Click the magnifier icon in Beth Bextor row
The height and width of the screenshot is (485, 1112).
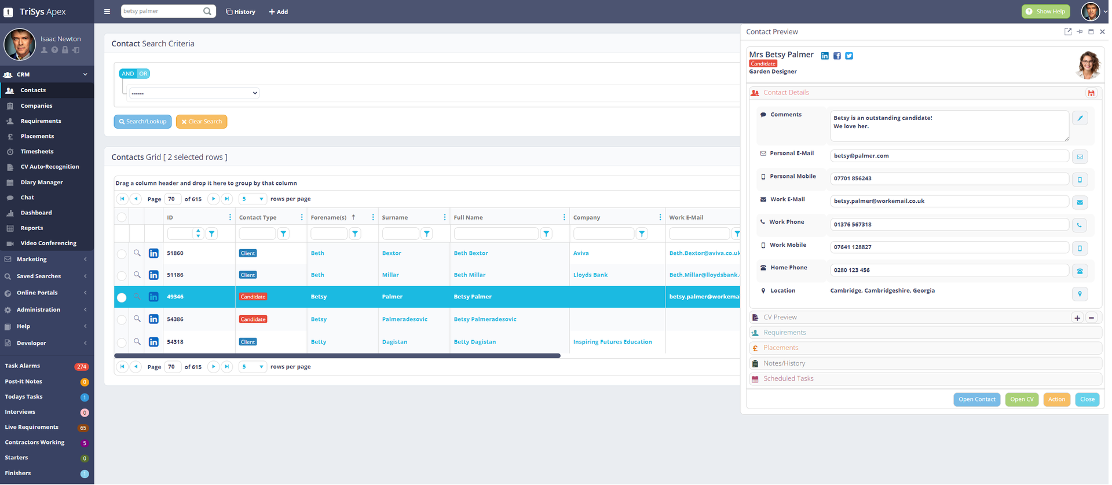click(137, 253)
